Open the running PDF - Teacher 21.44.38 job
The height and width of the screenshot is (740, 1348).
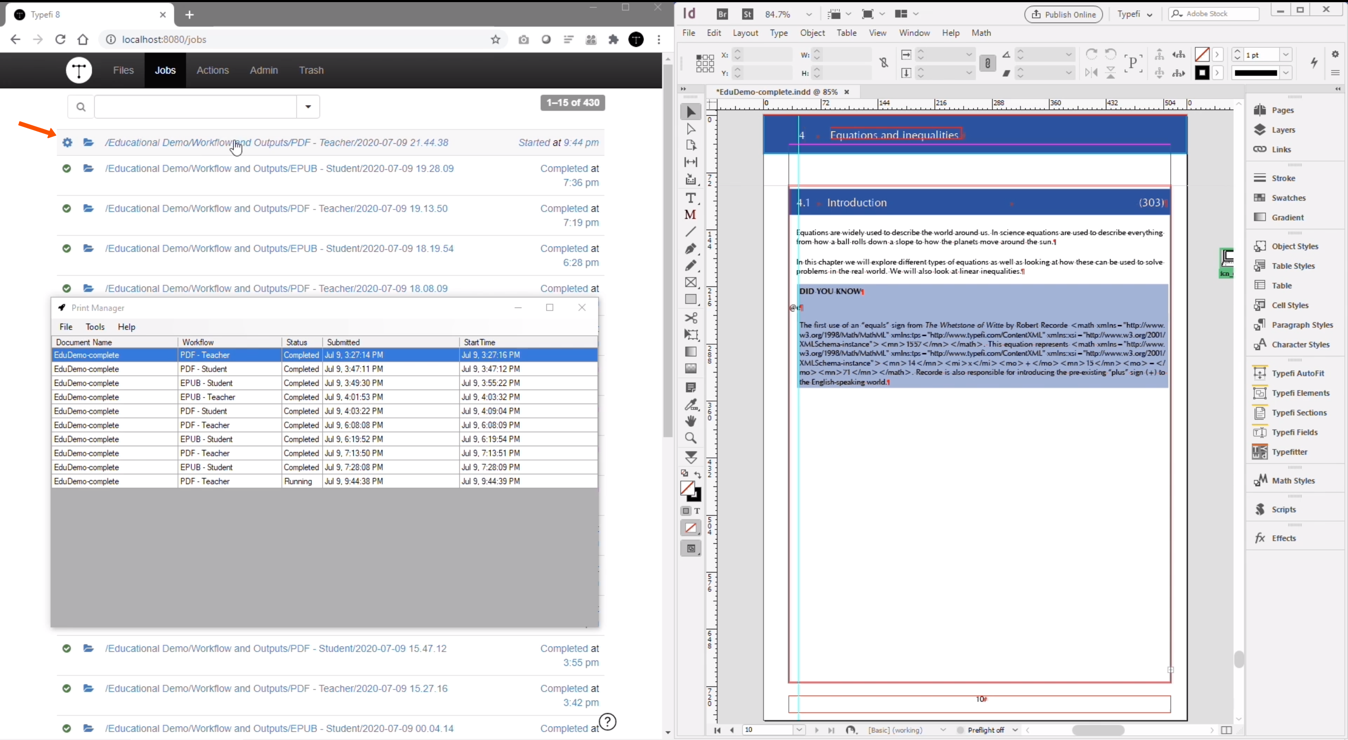276,143
